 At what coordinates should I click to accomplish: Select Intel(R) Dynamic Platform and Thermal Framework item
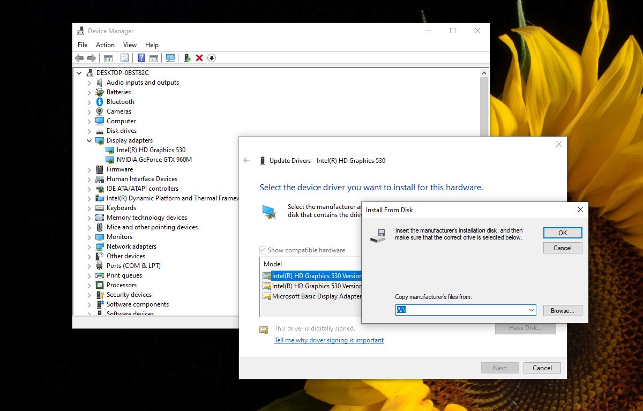172,198
